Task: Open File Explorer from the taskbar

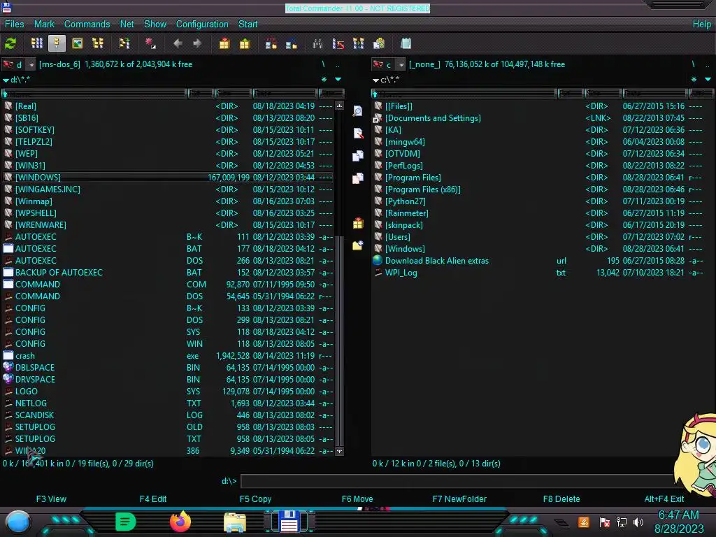Action: pyautogui.click(x=235, y=522)
